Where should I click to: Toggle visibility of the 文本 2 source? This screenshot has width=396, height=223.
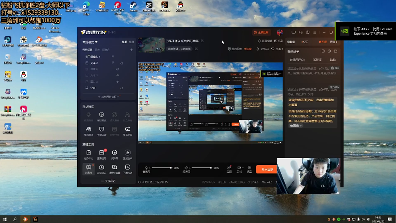tap(113, 63)
